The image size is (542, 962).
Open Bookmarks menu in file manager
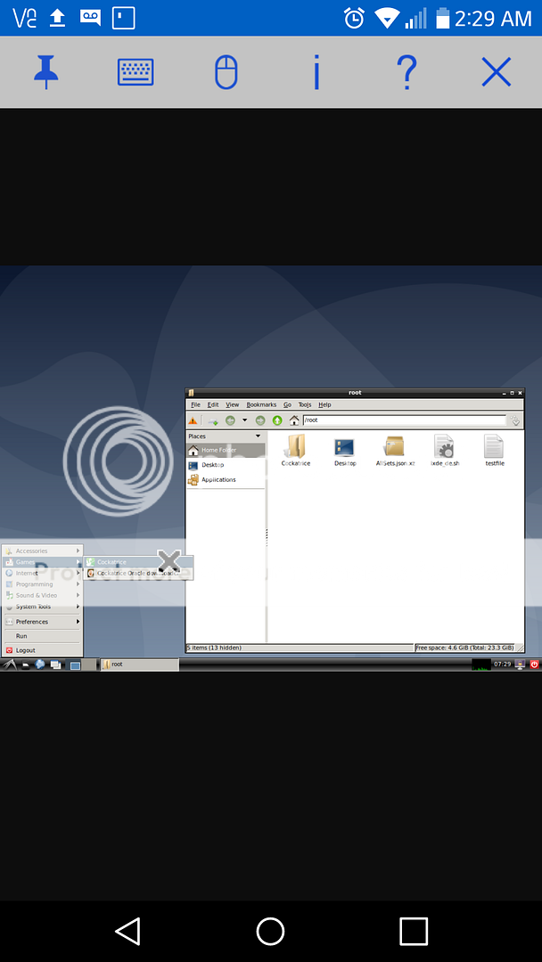coord(261,405)
